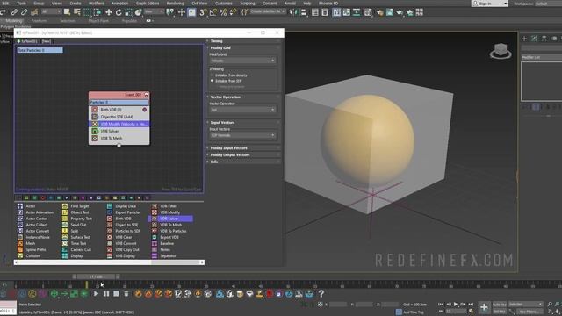Toggle the Event_001 enable icon
This screenshot has height=316, width=562.
pyautogui.click(x=146, y=95)
